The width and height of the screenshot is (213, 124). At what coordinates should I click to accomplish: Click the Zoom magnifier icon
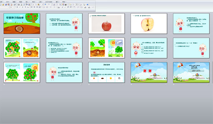click(84, 5)
